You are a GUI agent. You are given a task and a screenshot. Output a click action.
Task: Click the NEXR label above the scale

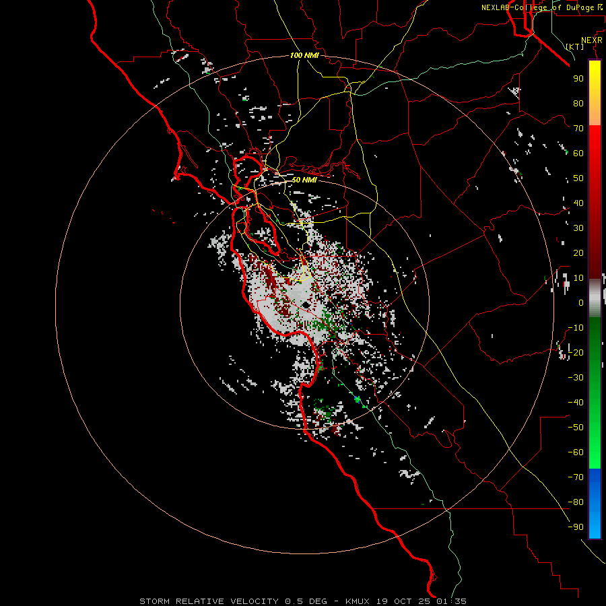(x=591, y=40)
